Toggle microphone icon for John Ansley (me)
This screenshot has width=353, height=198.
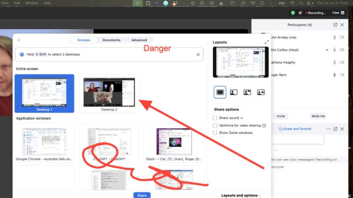pos(334,37)
